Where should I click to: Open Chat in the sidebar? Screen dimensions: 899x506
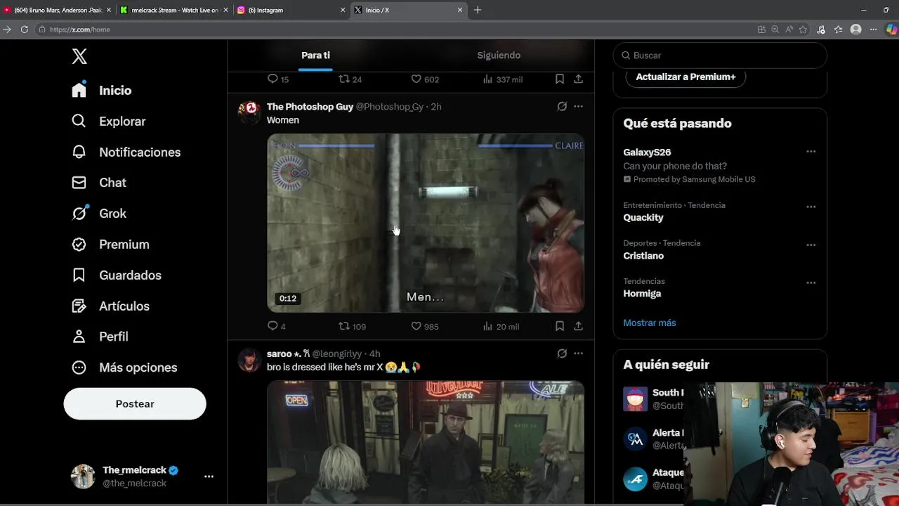tap(99, 183)
